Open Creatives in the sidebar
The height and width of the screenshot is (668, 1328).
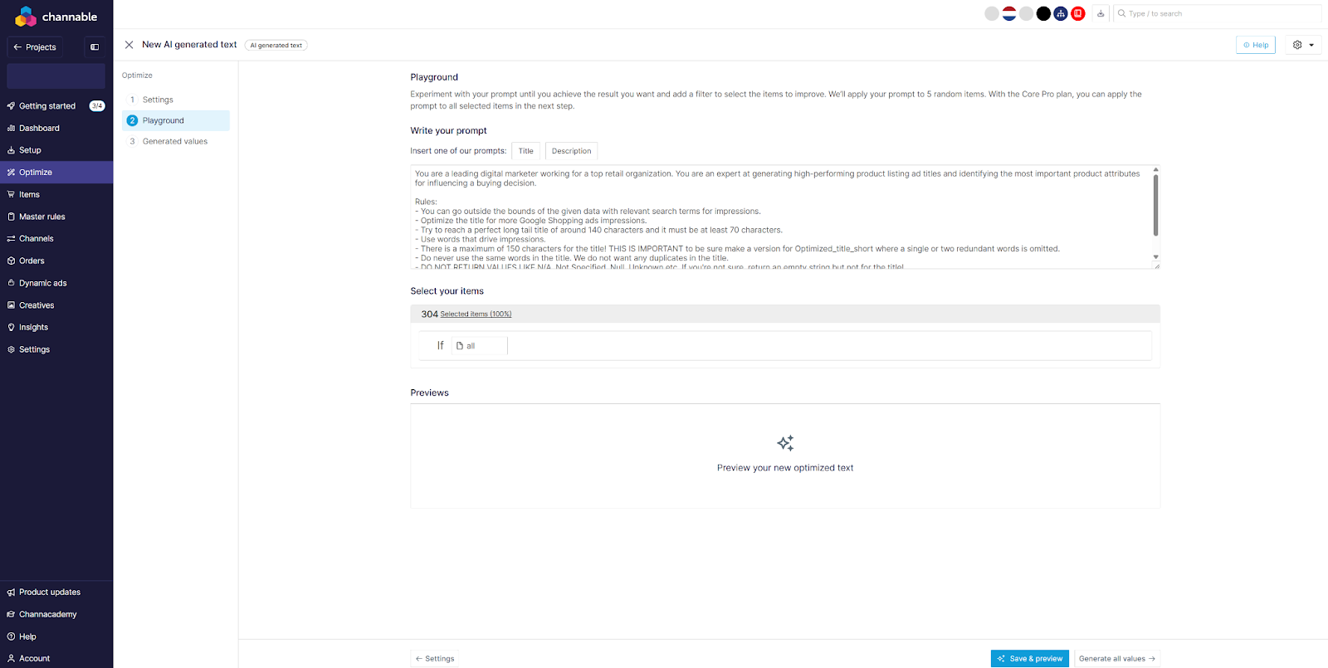(37, 305)
